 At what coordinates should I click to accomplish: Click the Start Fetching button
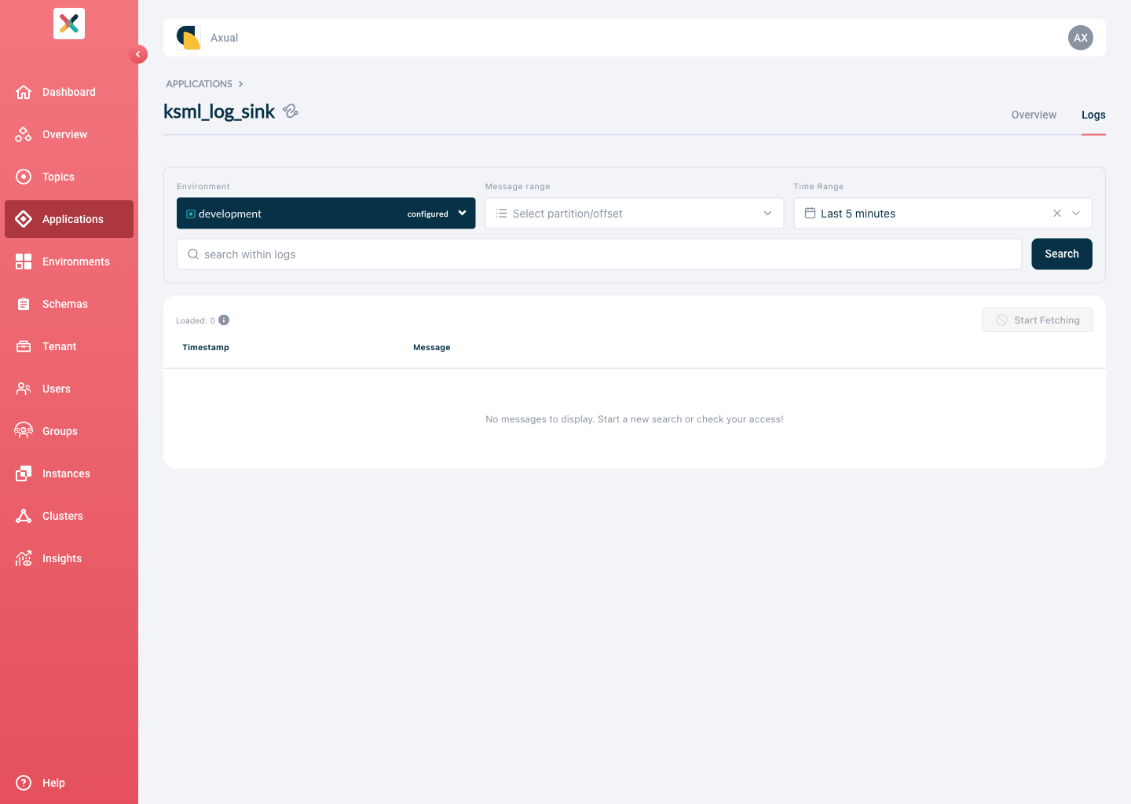(x=1038, y=320)
